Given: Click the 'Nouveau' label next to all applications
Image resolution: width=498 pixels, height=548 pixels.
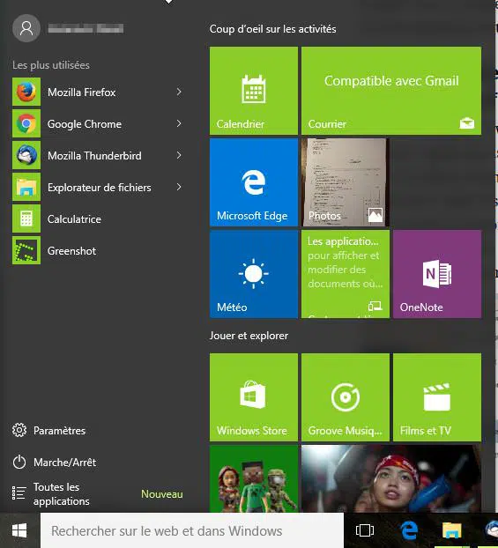Looking at the screenshot, I should [162, 494].
